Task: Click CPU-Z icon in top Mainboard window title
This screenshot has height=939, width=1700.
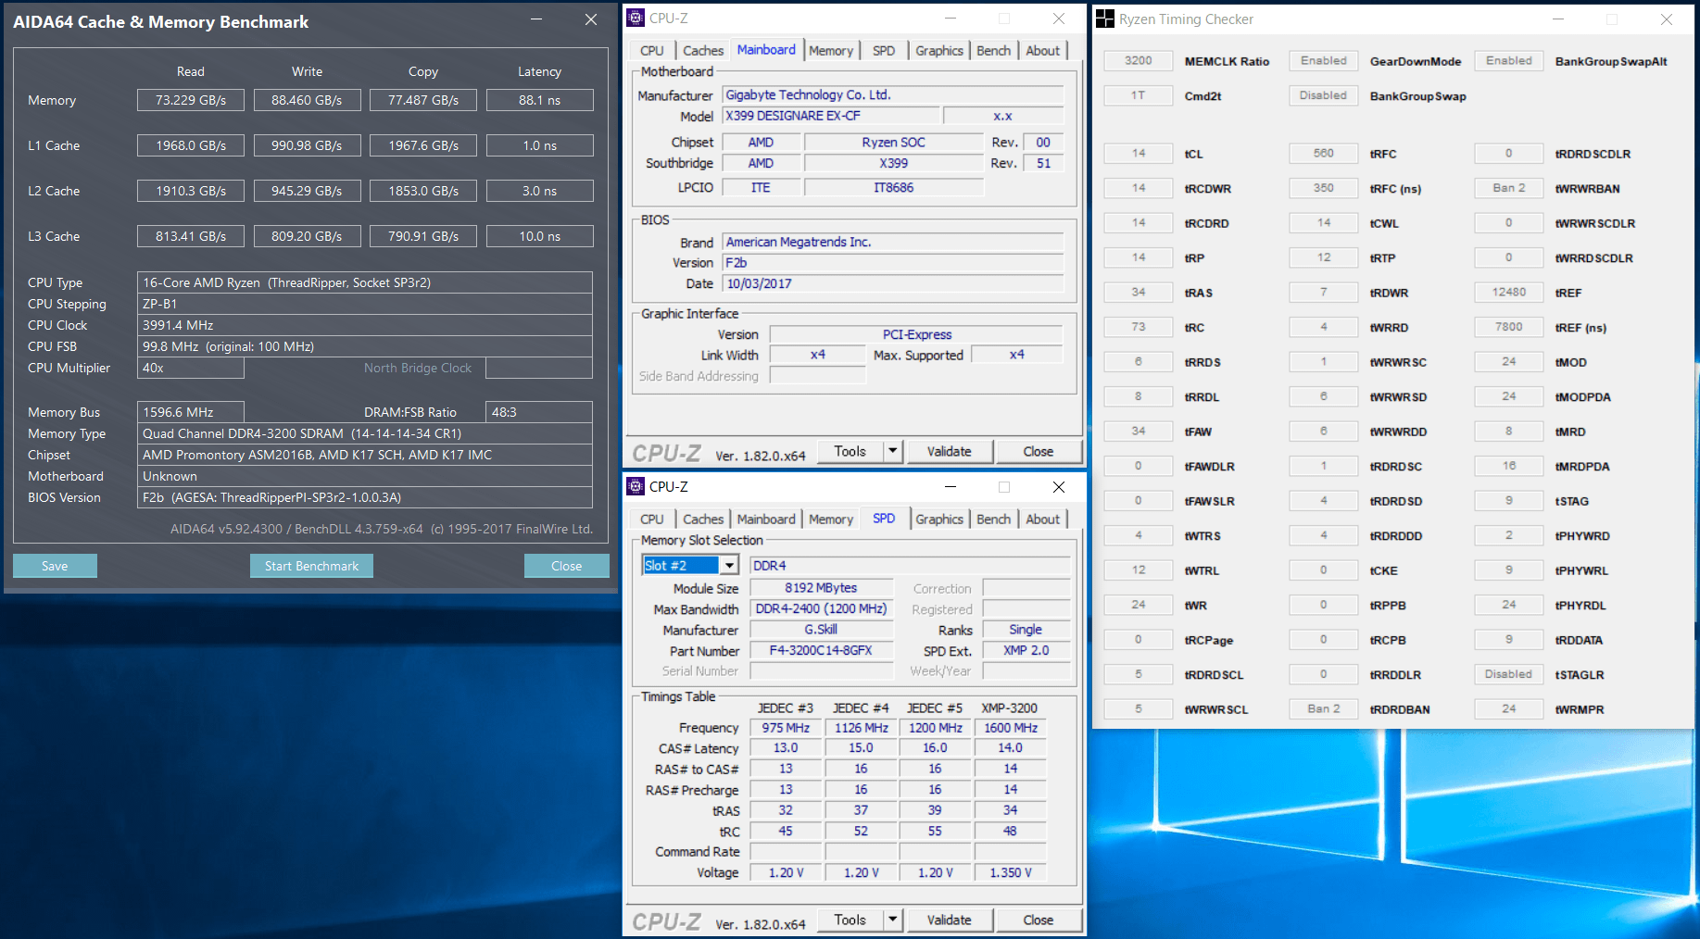Action: (636, 18)
